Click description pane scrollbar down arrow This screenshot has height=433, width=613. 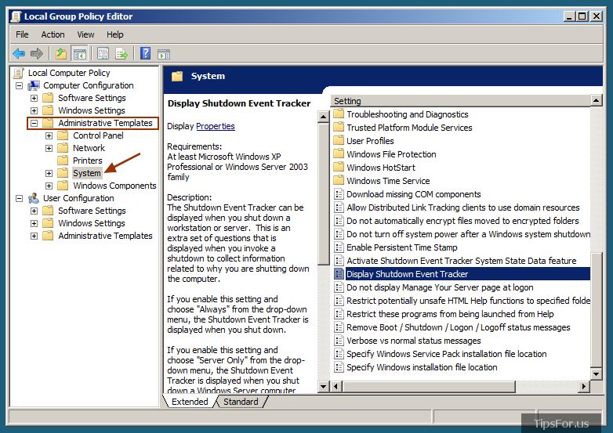(x=323, y=387)
